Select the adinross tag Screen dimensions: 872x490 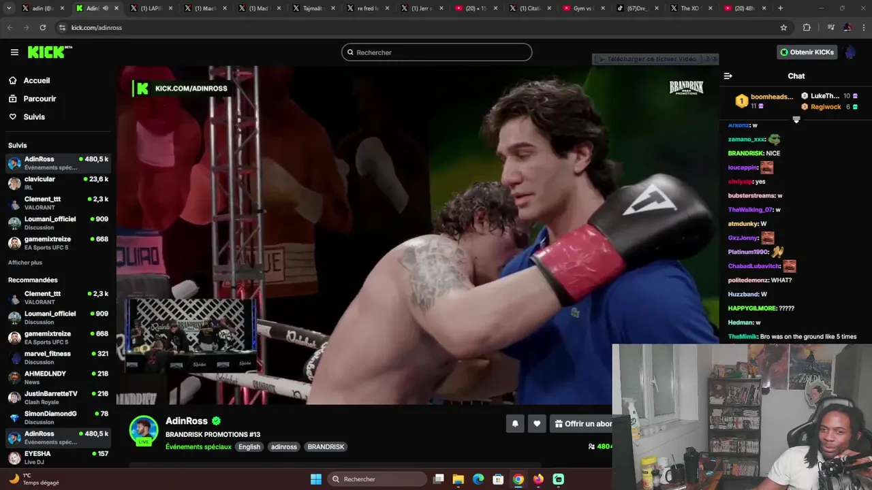click(284, 446)
